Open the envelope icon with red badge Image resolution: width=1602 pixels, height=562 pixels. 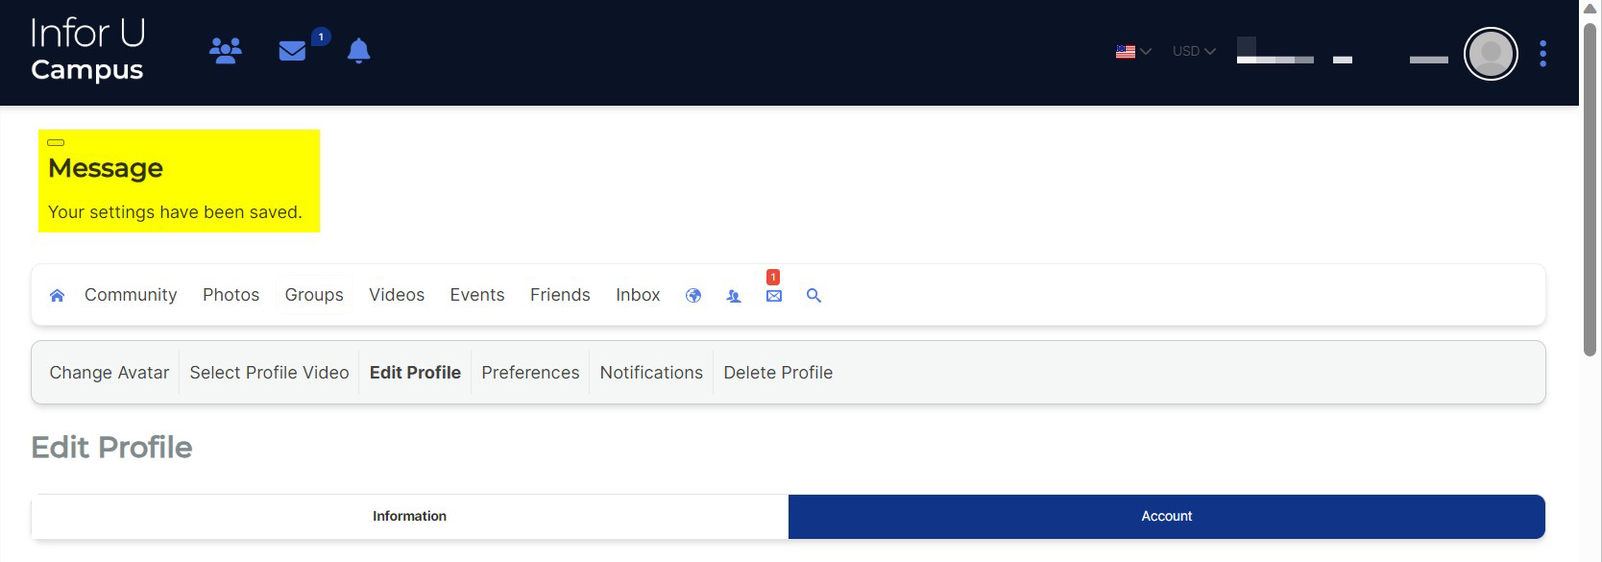(x=773, y=296)
